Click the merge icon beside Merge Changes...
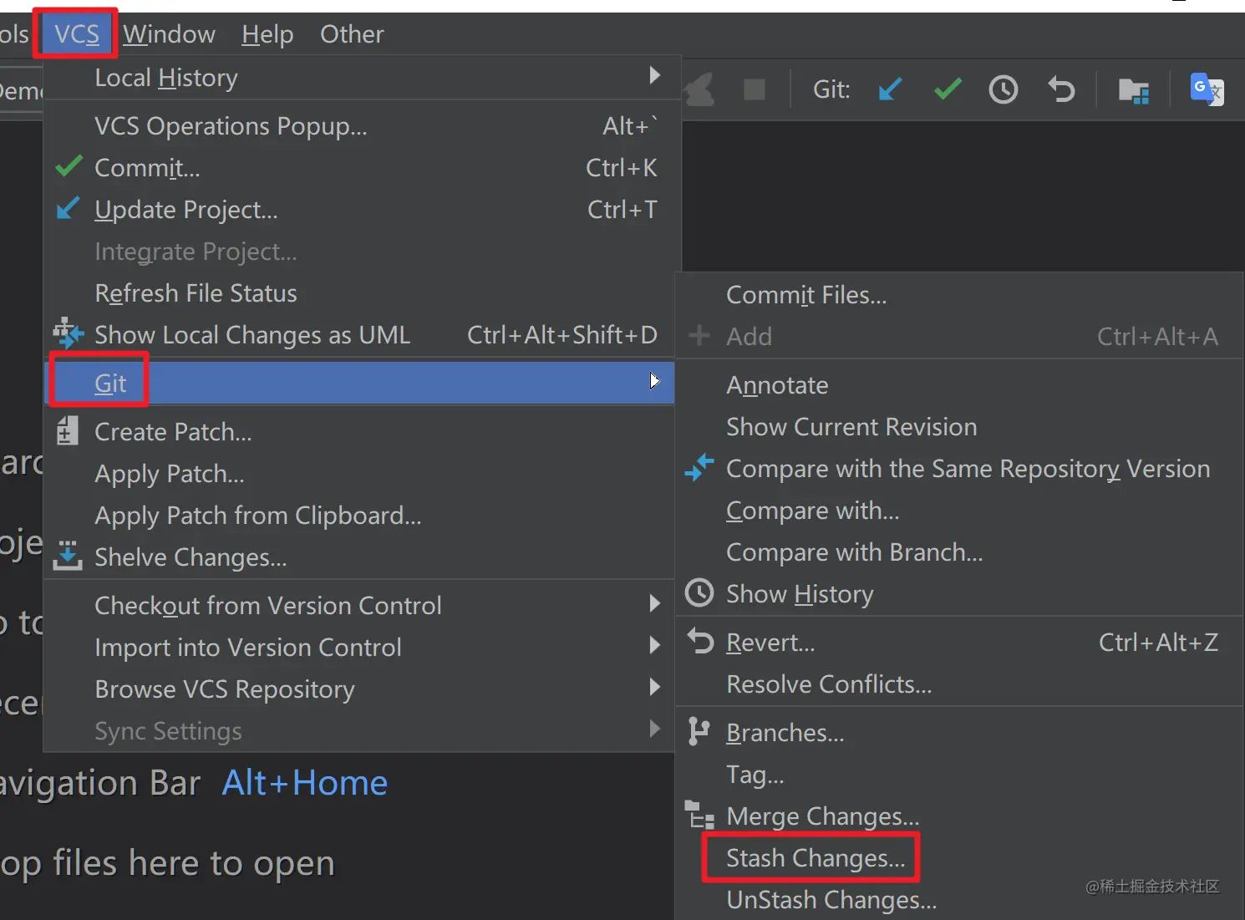 tap(699, 815)
